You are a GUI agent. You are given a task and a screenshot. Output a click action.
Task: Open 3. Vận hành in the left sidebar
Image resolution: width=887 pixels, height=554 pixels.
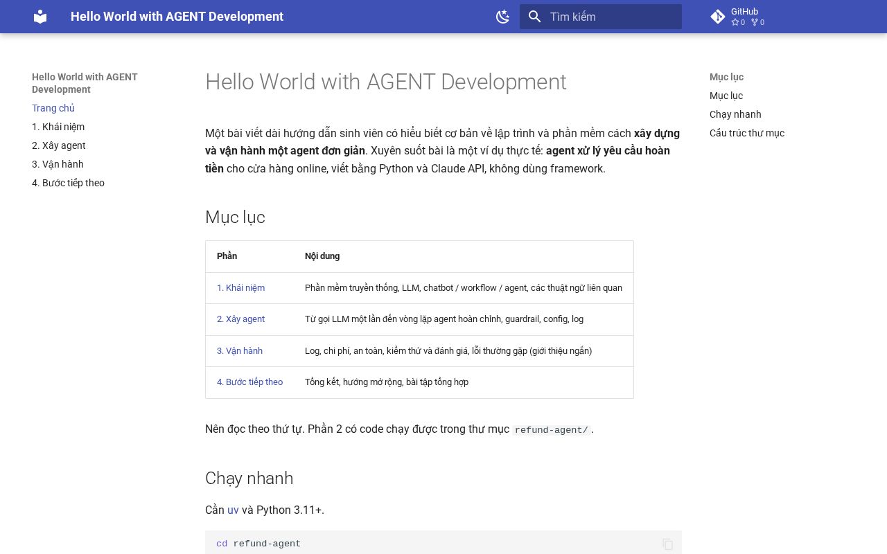point(58,164)
